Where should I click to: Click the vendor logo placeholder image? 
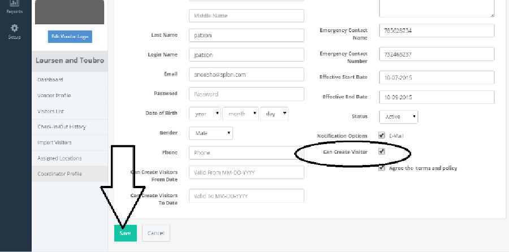[x=70, y=12]
